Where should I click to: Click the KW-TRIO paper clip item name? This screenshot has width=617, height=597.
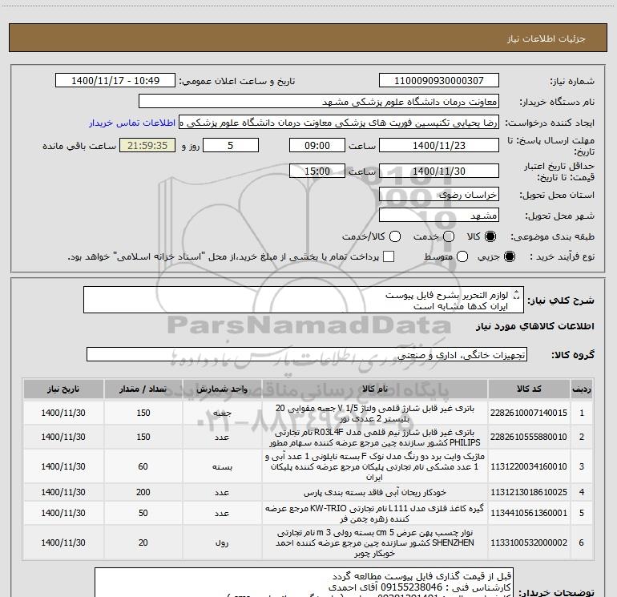click(375, 513)
